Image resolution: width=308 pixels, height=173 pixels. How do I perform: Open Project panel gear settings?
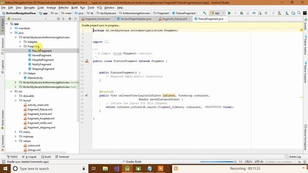coord(70,19)
